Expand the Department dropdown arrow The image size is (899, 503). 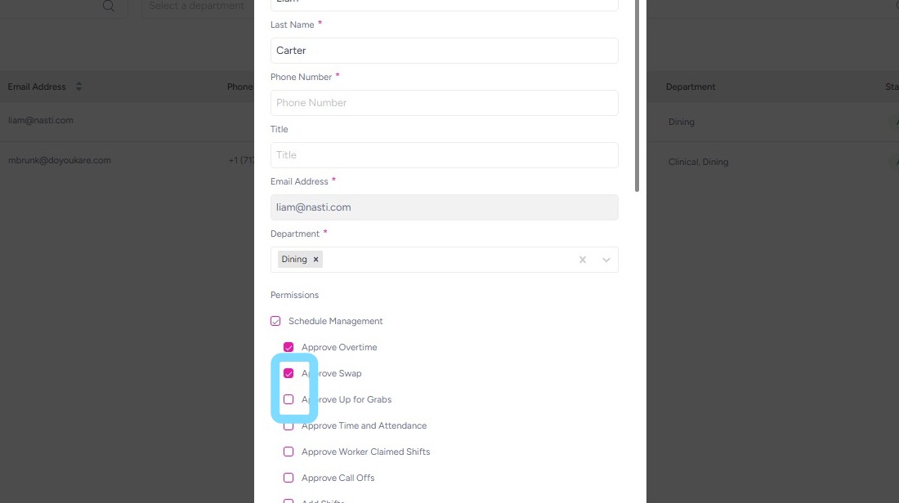pyautogui.click(x=606, y=260)
